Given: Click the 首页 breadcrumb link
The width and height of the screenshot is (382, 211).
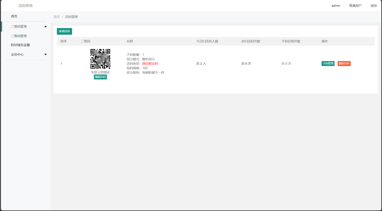Looking at the screenshot, I should click(56, 17).
